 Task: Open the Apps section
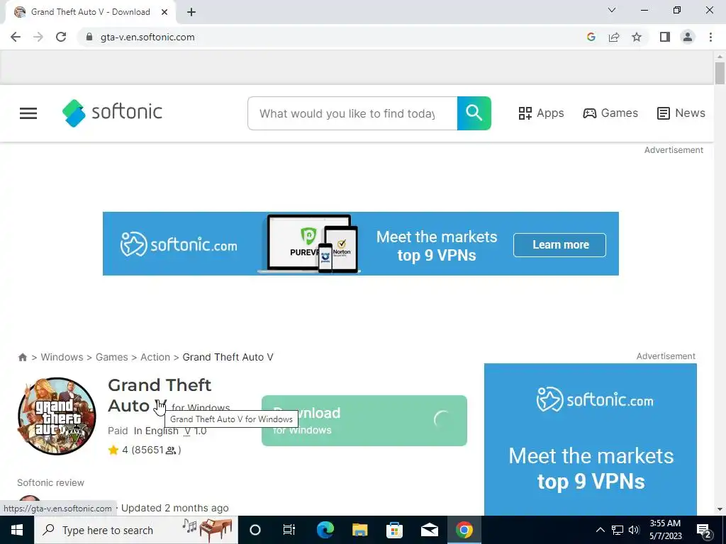tap(541, 113)
